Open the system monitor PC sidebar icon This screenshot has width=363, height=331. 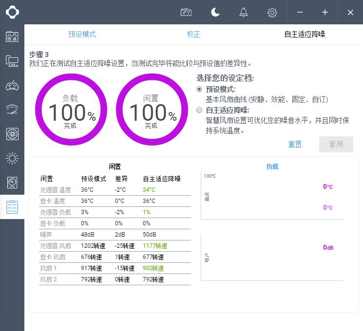[12, 61]
